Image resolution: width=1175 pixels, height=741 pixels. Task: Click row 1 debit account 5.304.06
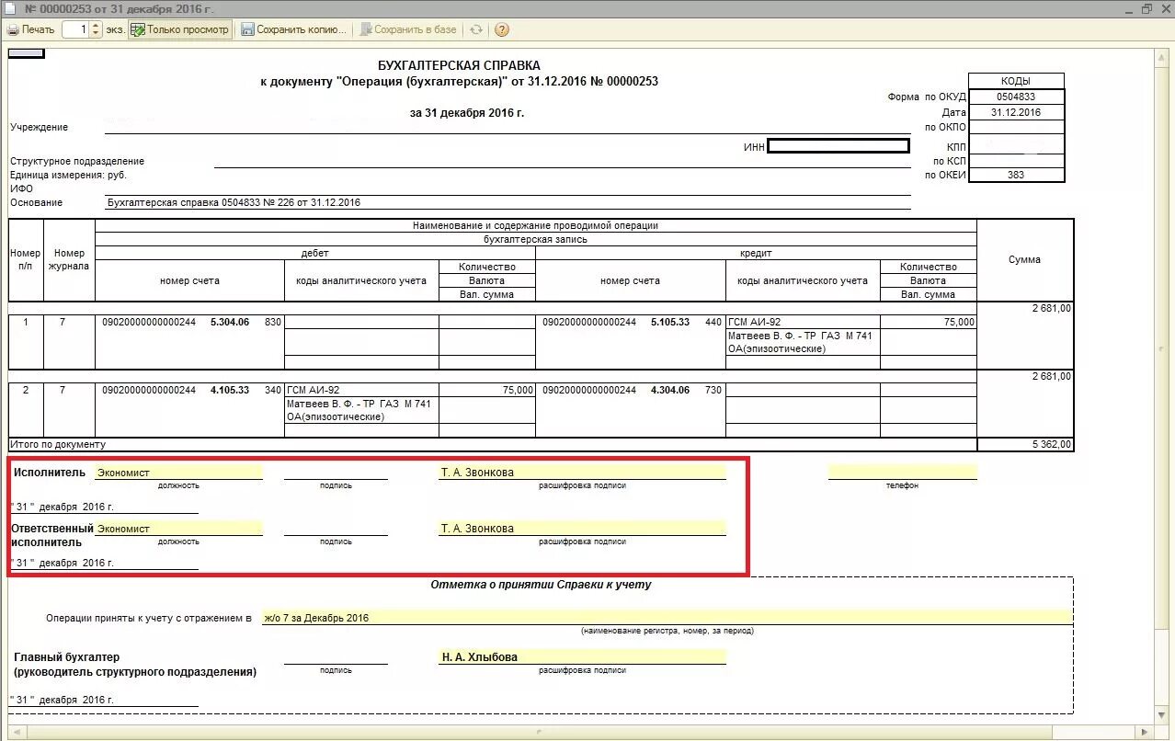pyautogui.click(x=230, y=322)
